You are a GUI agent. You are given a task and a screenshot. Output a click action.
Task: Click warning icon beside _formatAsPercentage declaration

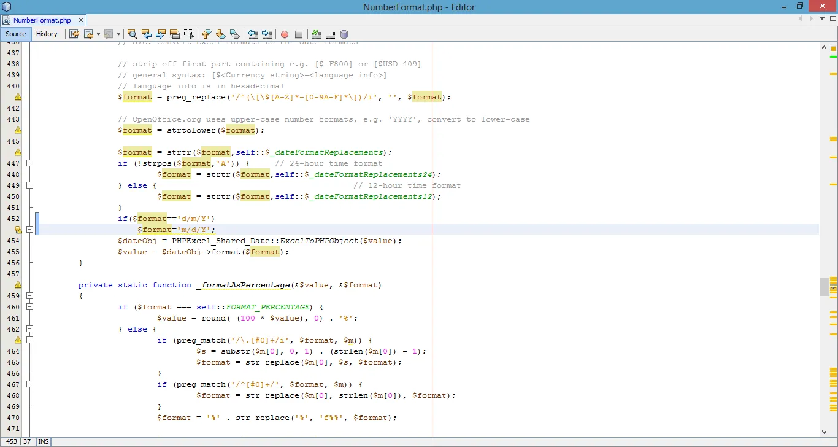tap(18, 285)
